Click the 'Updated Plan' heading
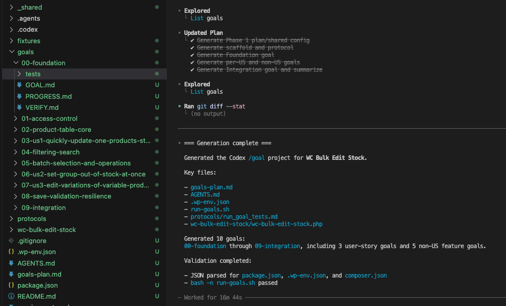The image size is (506, 306). (x=203, y=33)
